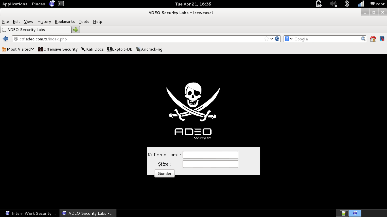Open the Aircrack-ng bookmark
387x217 pixels.
[x=149, y=49]
